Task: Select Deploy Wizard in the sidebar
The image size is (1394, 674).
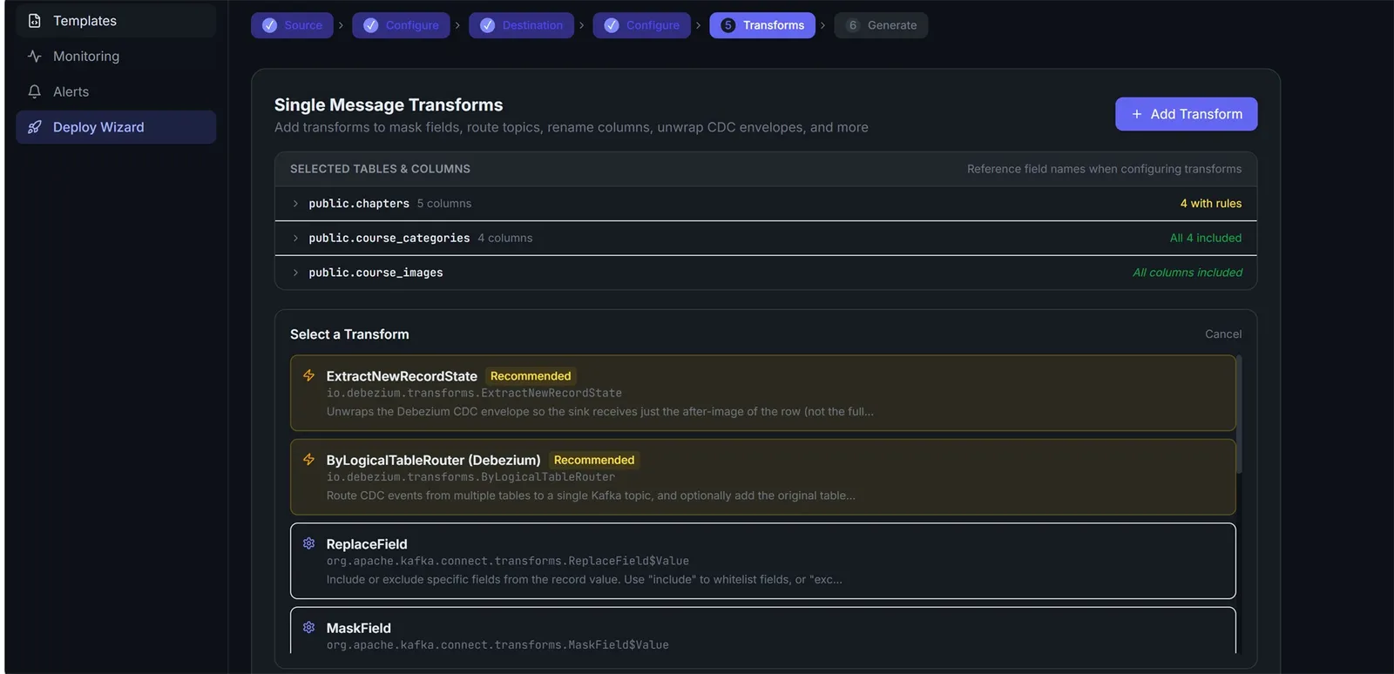Action: [116, 127]
